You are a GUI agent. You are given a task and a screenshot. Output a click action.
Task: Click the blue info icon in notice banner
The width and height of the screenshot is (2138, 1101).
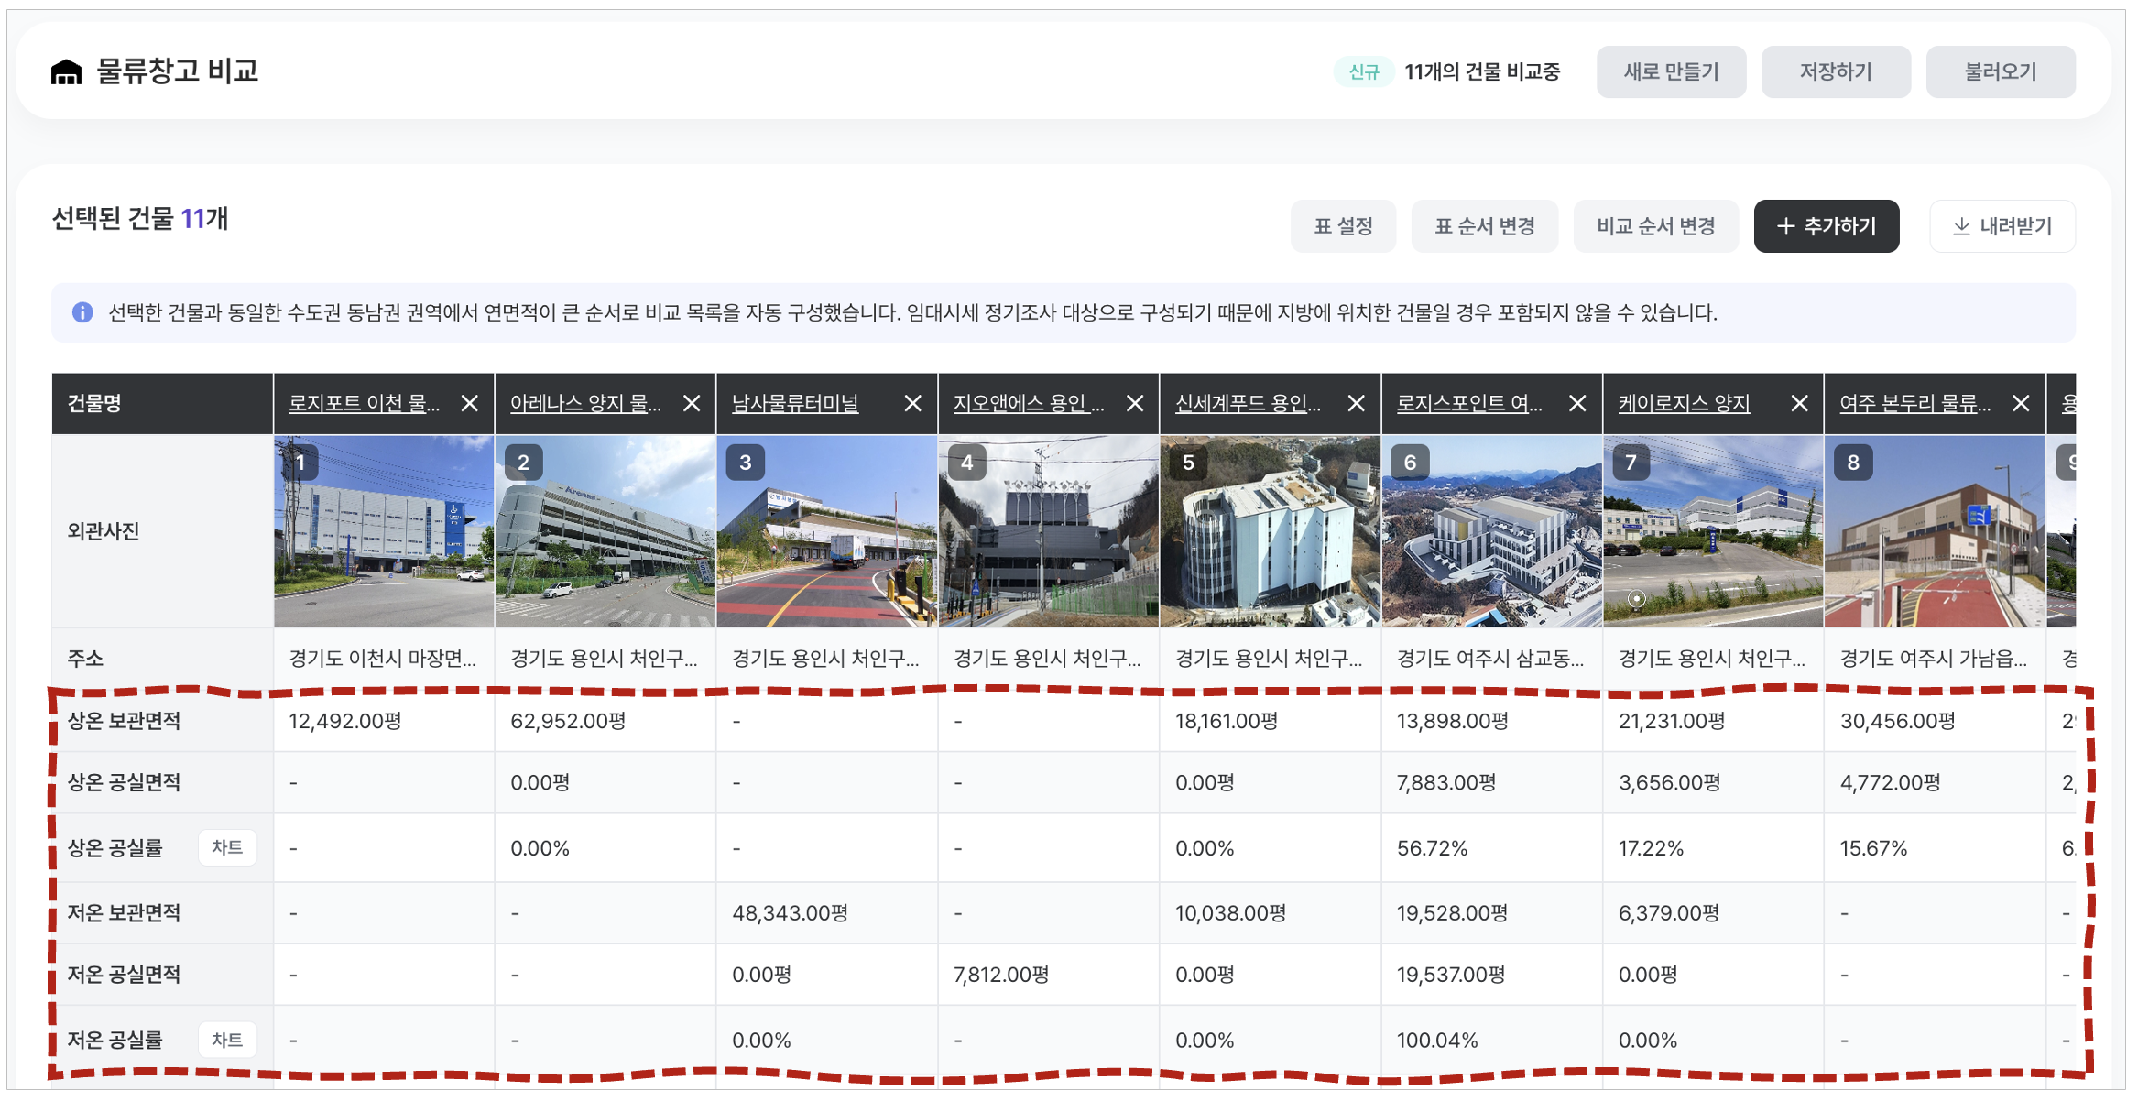click(82, 313)
